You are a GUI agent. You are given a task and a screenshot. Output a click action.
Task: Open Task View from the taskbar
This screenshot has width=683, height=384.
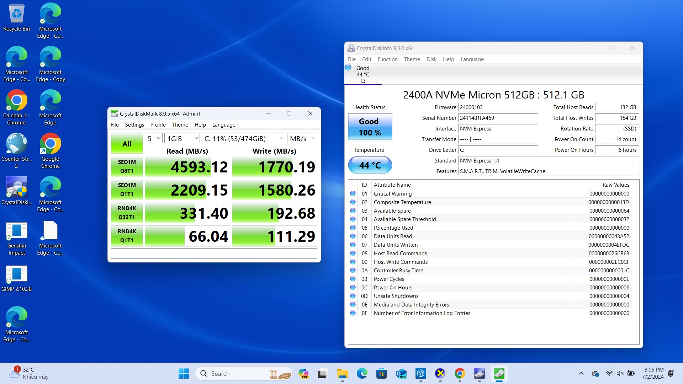coord(322,374)
